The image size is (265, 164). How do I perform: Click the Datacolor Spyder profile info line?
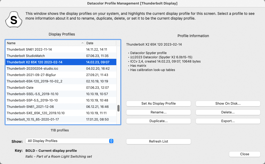point(148,53)
